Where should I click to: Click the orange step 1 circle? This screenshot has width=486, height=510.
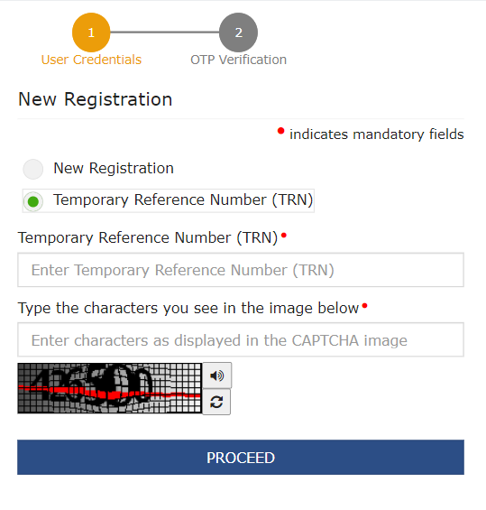[x=91, y=32]
